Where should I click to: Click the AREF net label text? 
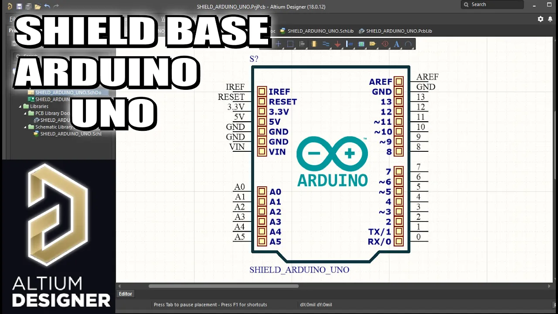pos(427,77)
